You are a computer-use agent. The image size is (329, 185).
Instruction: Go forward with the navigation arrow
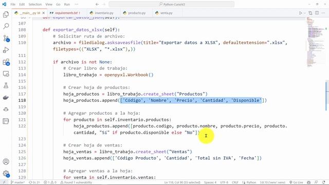click(x=104, y=4)
